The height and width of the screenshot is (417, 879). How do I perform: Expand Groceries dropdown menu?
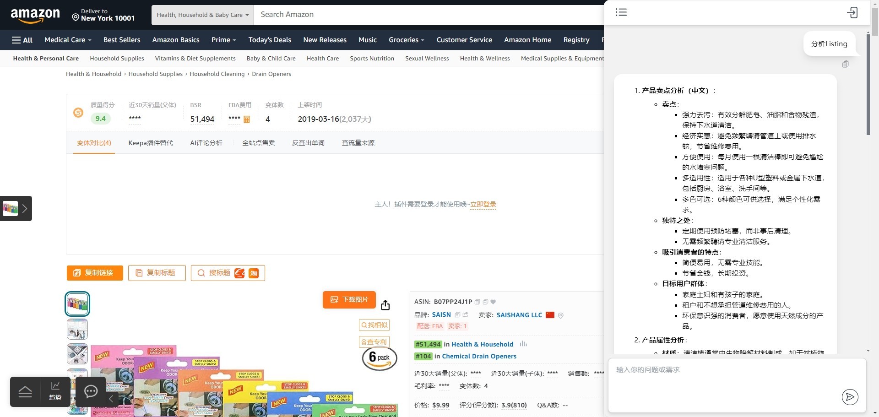tap(406, 40)
